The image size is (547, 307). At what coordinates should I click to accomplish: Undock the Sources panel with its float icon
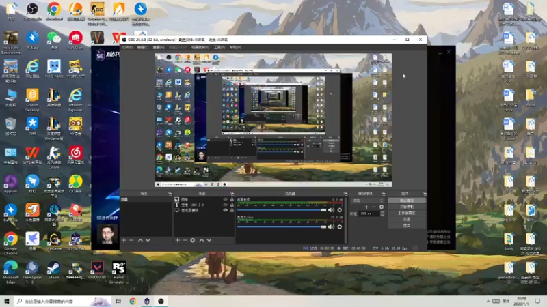click(x=232, y=194)
